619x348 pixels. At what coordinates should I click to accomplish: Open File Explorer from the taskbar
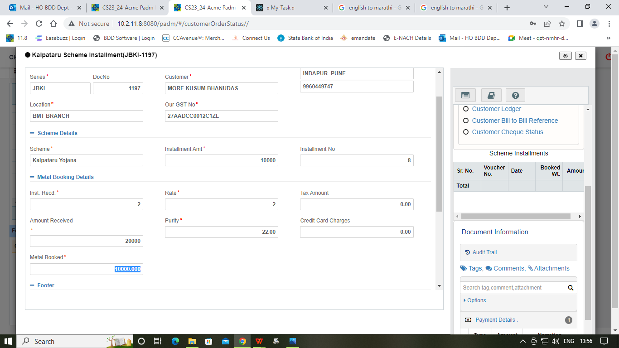tap(192, 341)
